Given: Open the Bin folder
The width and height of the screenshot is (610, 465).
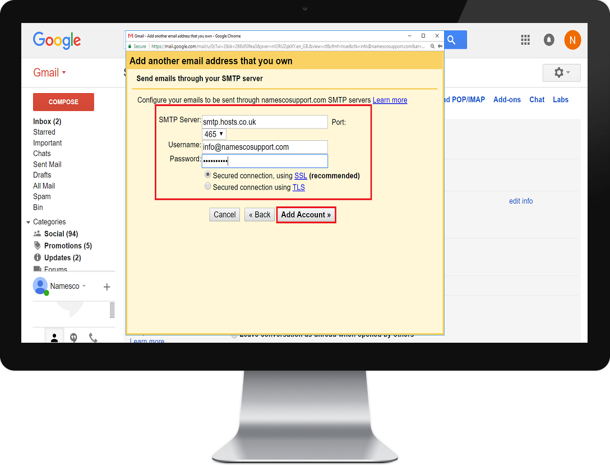Looking at the screenshot, I should tap(38, 207).
